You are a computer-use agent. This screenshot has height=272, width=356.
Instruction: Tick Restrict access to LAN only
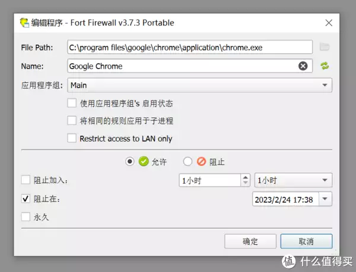[x=72, y=138]
